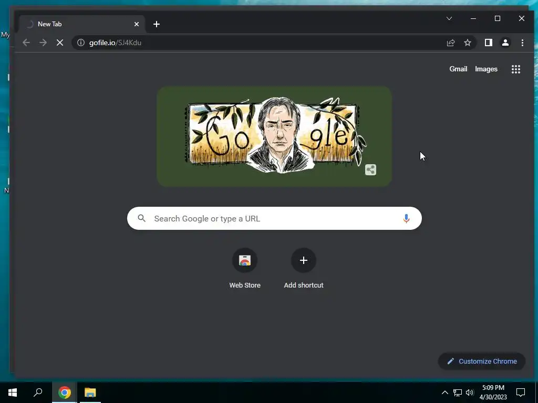This screenshot has width=538, height=403.
Task: Open the Chrome profile avatar icon
Action: [505, 43]
